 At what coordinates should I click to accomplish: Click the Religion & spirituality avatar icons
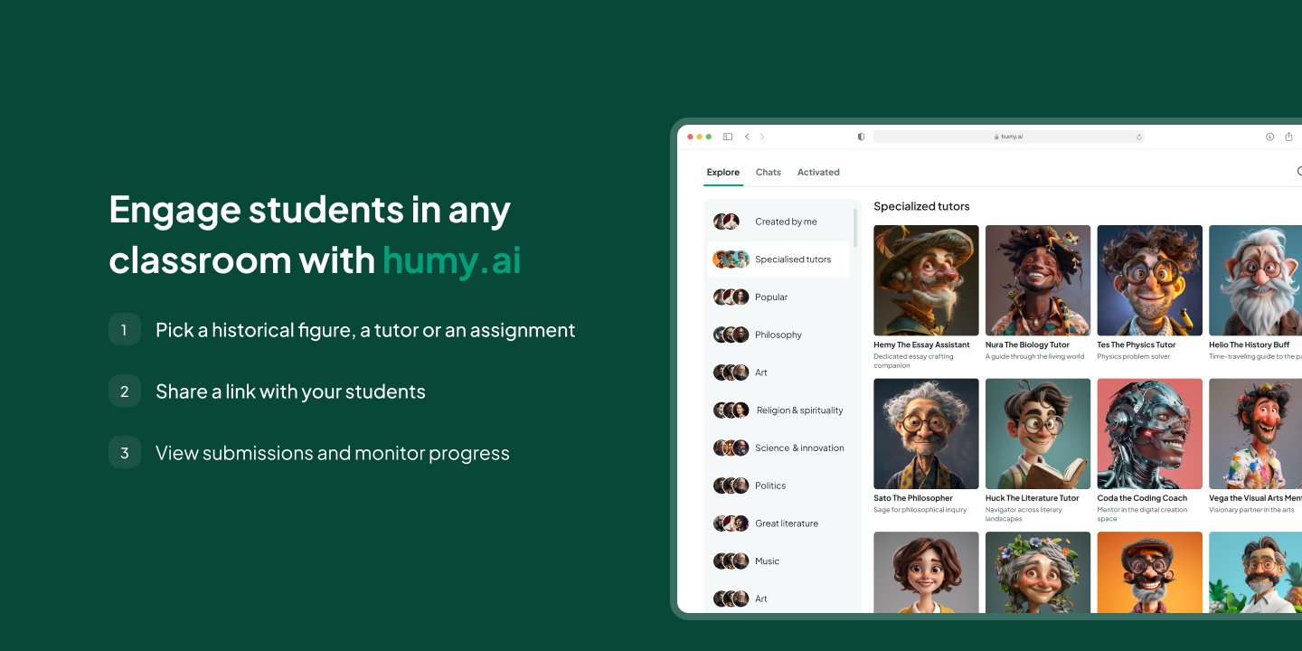coord(731,410)
